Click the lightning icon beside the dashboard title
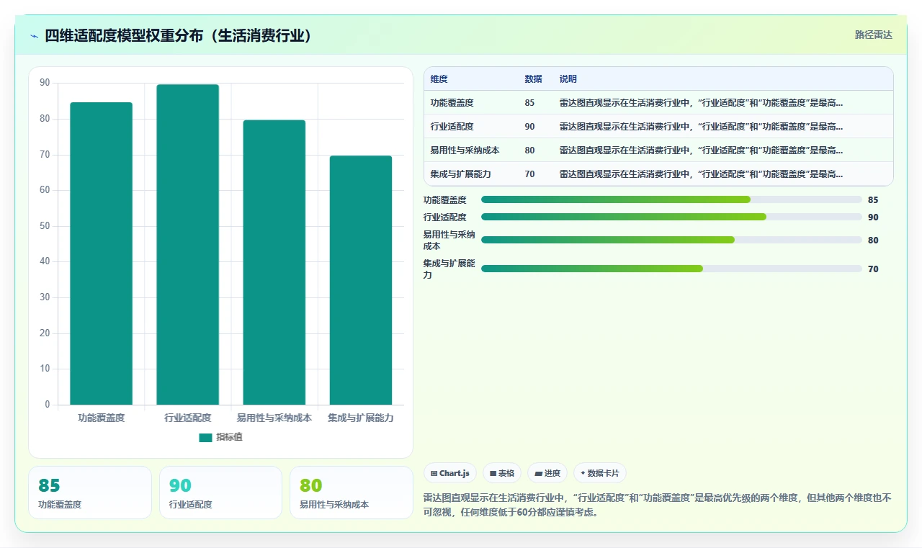 point(35,36)
